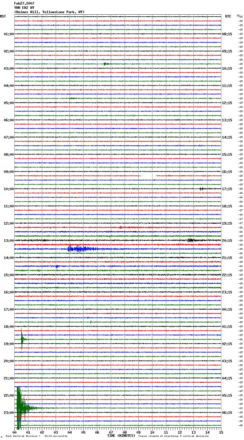Select the 13:00 MST hour label
This screenshot has height=440, width=244.
click(9, 241)
